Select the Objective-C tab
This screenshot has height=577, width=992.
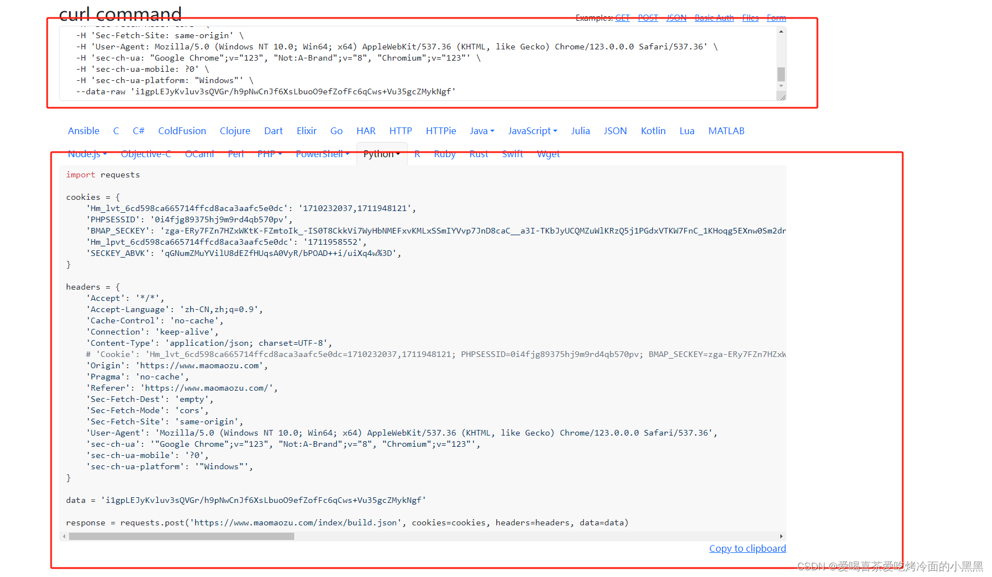click(x=146, y=154)
